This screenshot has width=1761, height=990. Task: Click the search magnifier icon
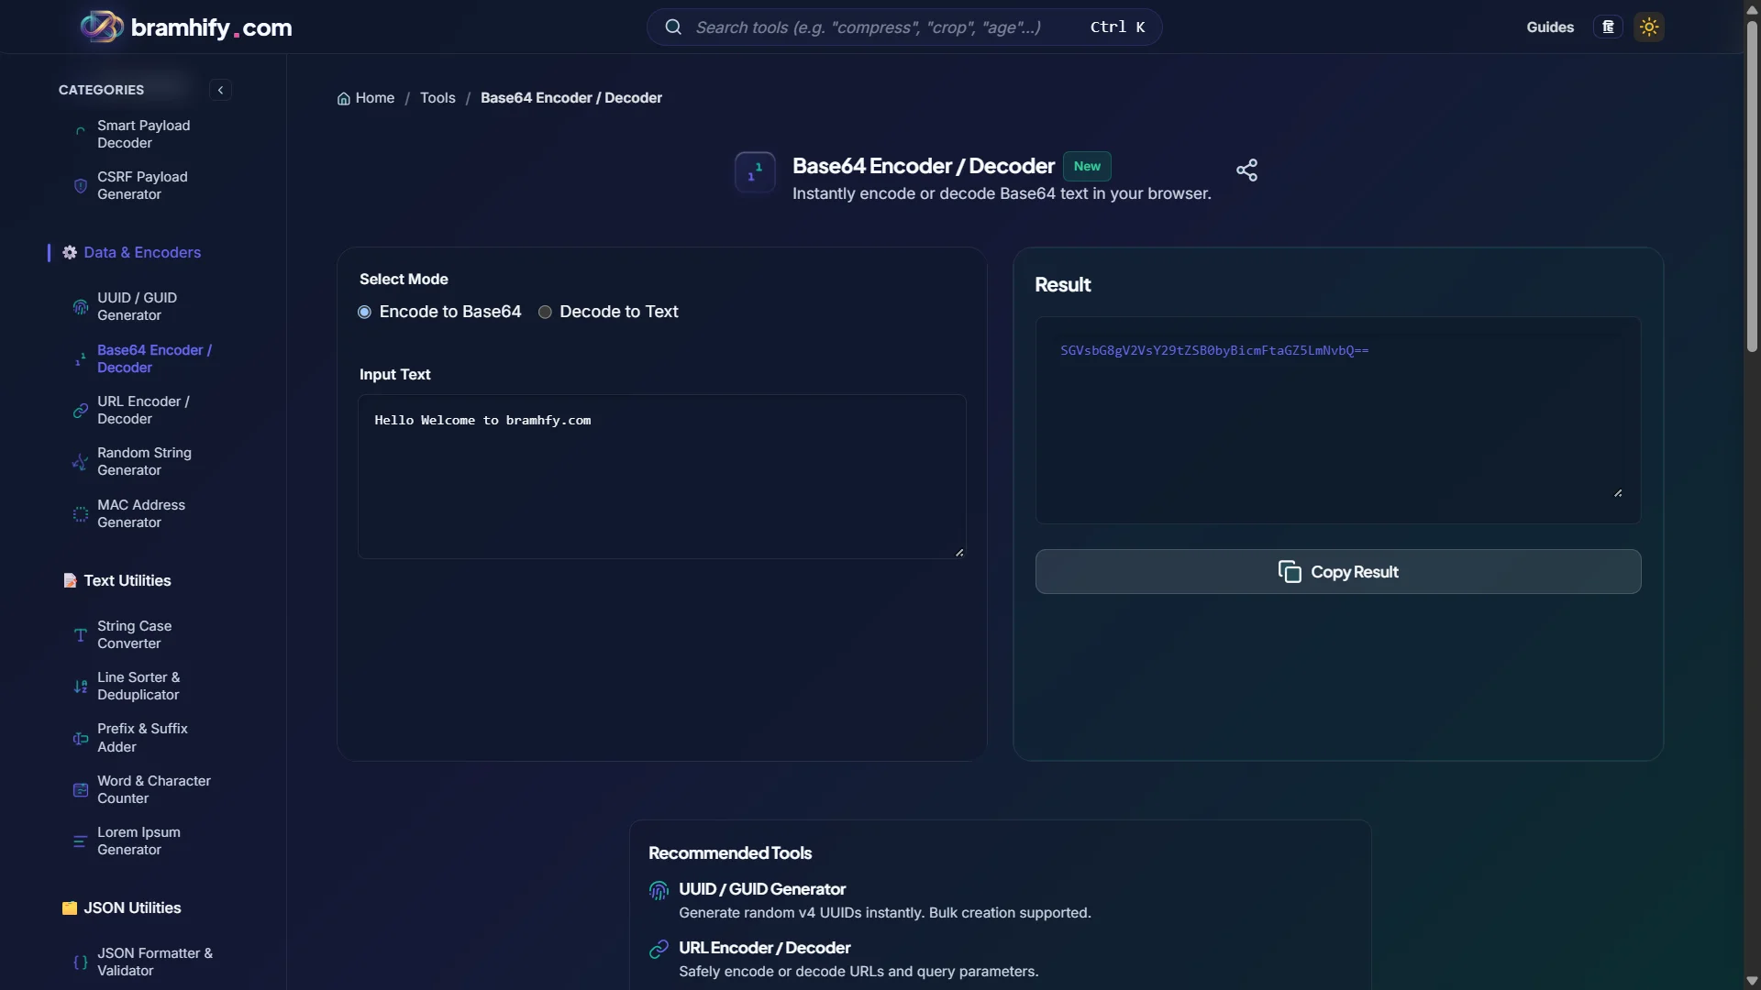pos(673,27)
